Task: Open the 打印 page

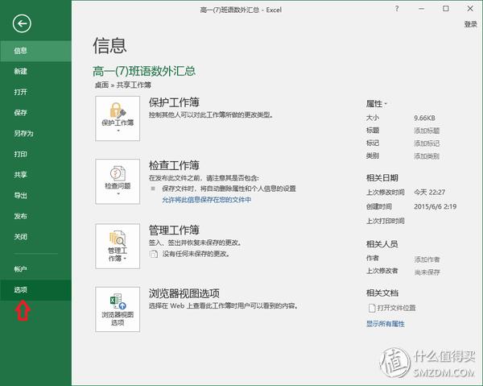Action: coord(35,154)
